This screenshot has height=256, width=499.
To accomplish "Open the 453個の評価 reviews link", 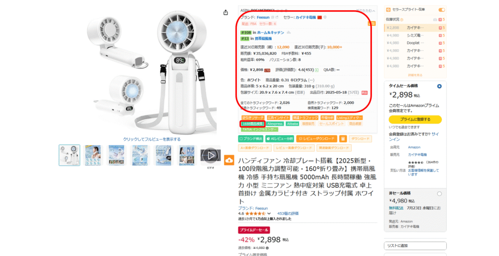I will pos(288,213).
